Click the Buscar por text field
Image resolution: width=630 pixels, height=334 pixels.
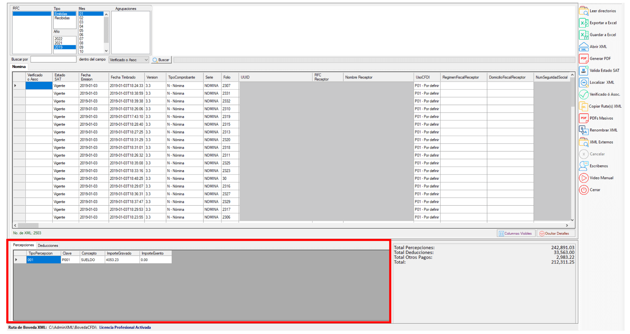pos(53,60)
